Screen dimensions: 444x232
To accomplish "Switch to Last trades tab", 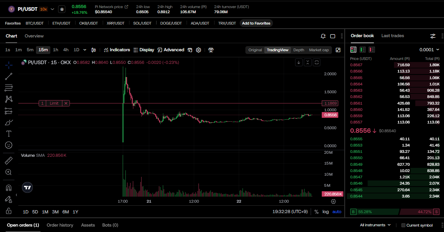I will click(392, 36).
